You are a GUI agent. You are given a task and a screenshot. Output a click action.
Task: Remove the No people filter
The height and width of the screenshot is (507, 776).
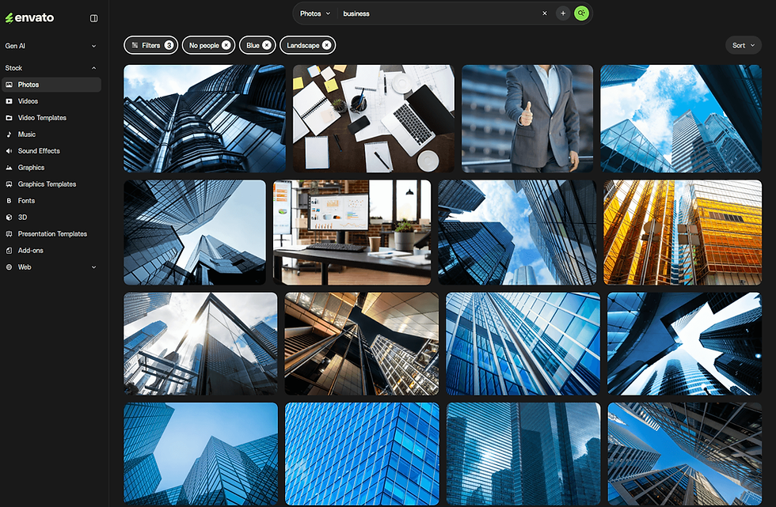[x=227, y=45]
